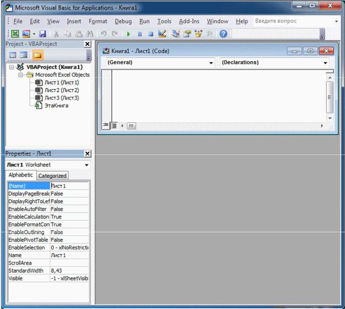
Task: Close the Properties - Лист1 panel
Action: coord(87,153)
